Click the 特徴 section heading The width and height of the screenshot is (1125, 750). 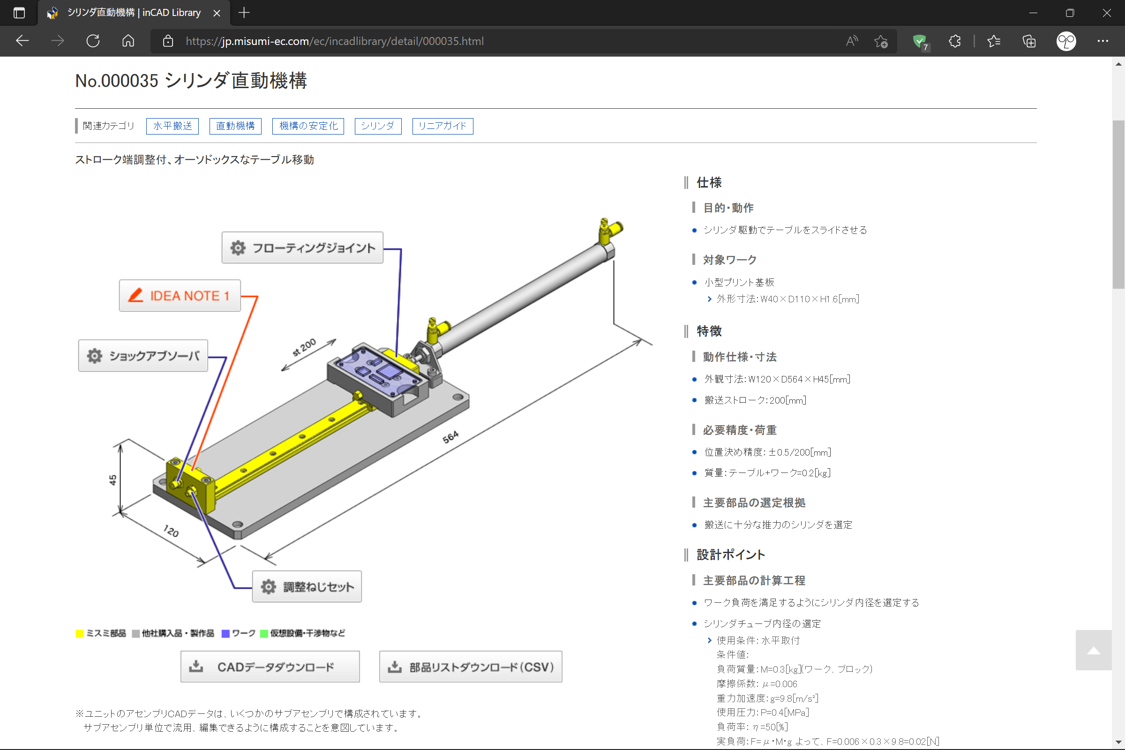click(709, 331)
